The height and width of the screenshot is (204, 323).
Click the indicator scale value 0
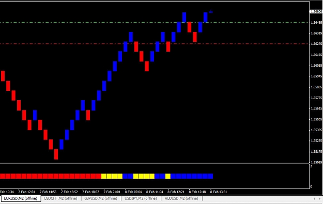(311, 187)
